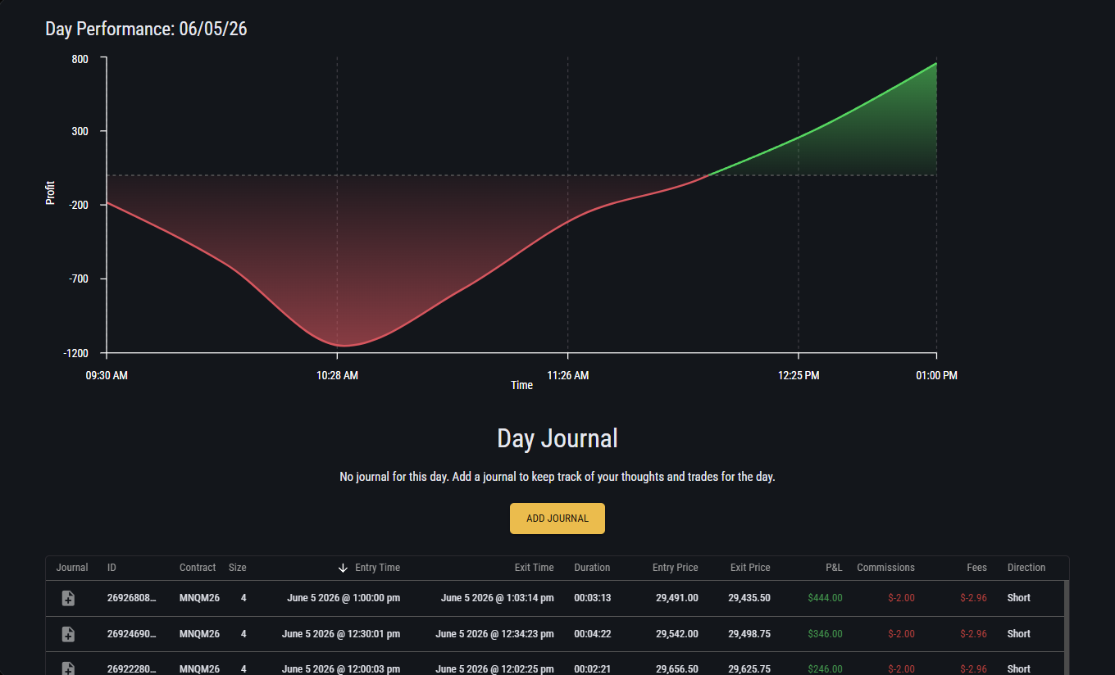Click the $444.00 P&L value

tap(825, 598)
